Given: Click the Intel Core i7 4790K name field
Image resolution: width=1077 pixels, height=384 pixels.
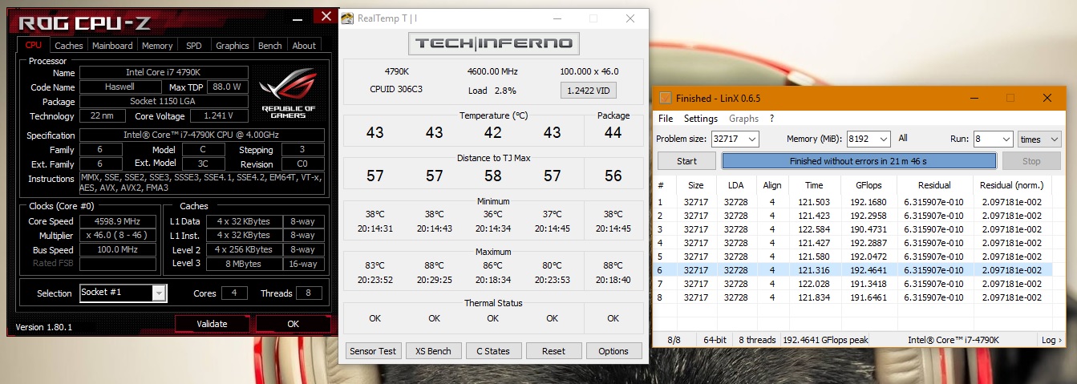Looking at the screenshot, I should (162, 73).
